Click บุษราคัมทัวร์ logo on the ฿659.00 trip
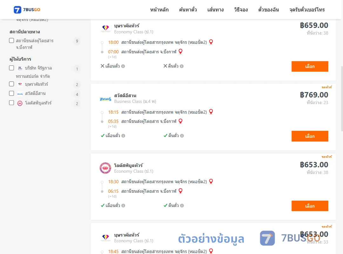The image size is (343, 254). point(105,29)
